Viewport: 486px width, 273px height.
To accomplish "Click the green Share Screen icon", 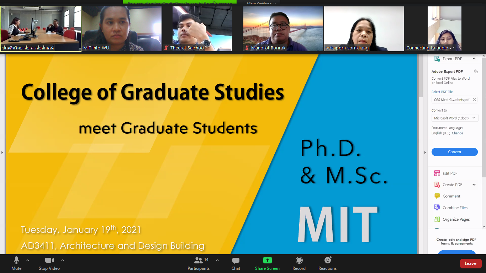I will click(267, 261).
